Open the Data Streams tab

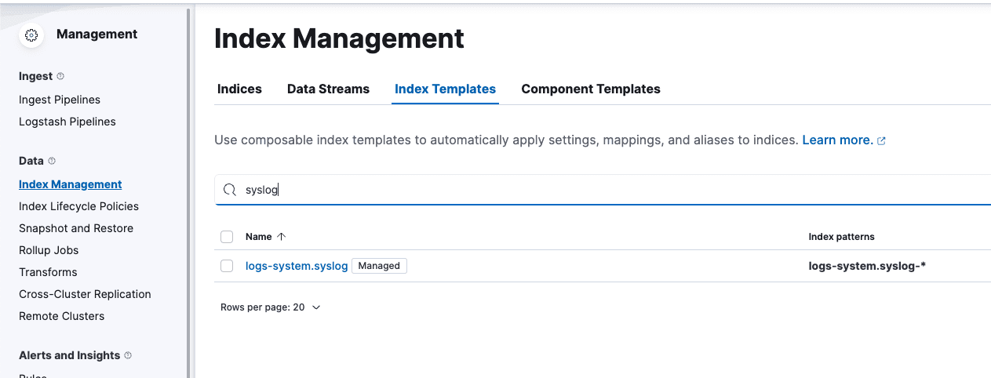[328, 89]
